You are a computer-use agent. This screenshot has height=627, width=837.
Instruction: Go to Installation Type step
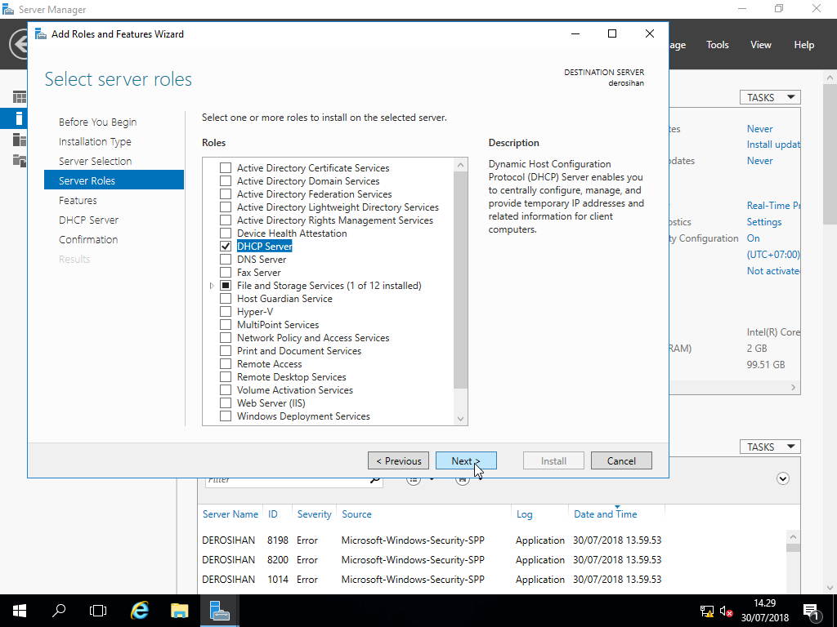[x=95, y=142]
